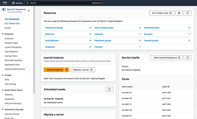This screenshot has width=197, height=119.
Task: Open Capacity Reservations in the sidebar
Action: [15, 69]
